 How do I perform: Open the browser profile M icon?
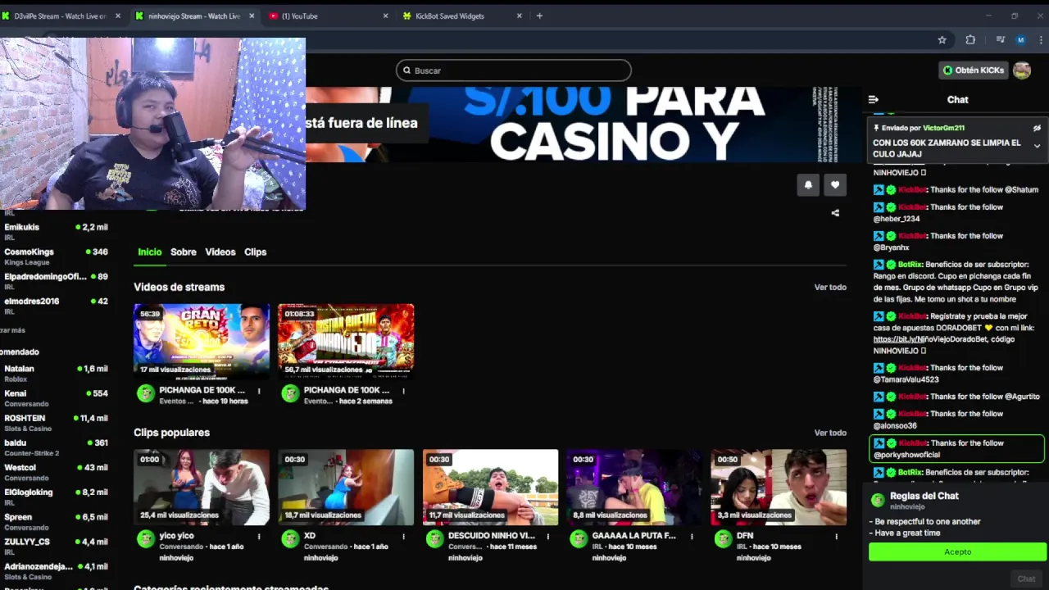pos(1020,39)
